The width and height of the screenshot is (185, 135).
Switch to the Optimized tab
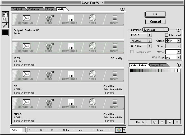(x=34, y=10)
